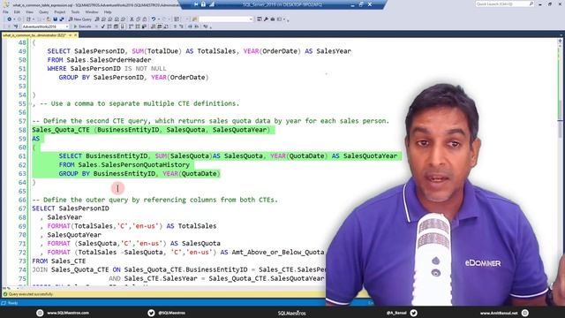Open the Tools menu
The image size is (565, 318).
[x=75, y=11]
